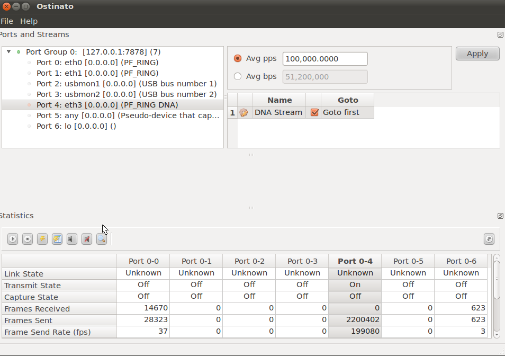
Task: Stop transmit with the stop icon
Action: tap(28, 239)
